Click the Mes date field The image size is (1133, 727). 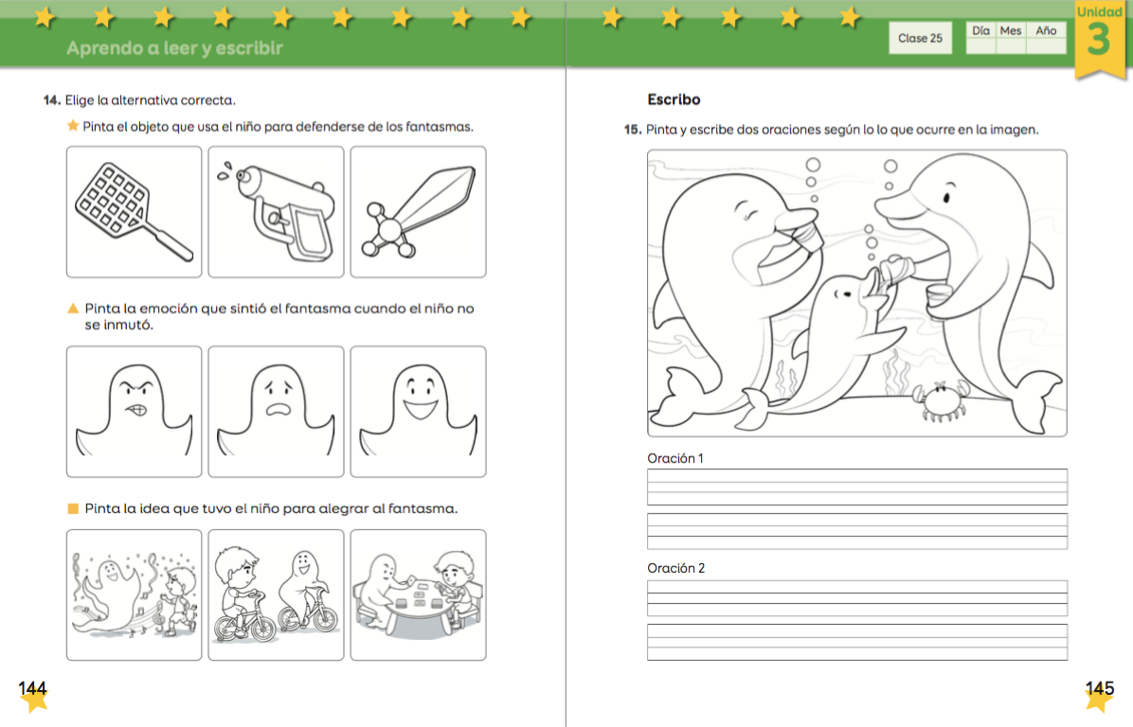click(1011, 44)
